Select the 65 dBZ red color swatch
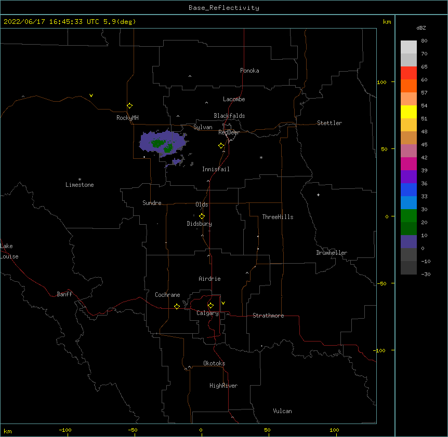This screenshot has height=437, width=448. point(409,73)
